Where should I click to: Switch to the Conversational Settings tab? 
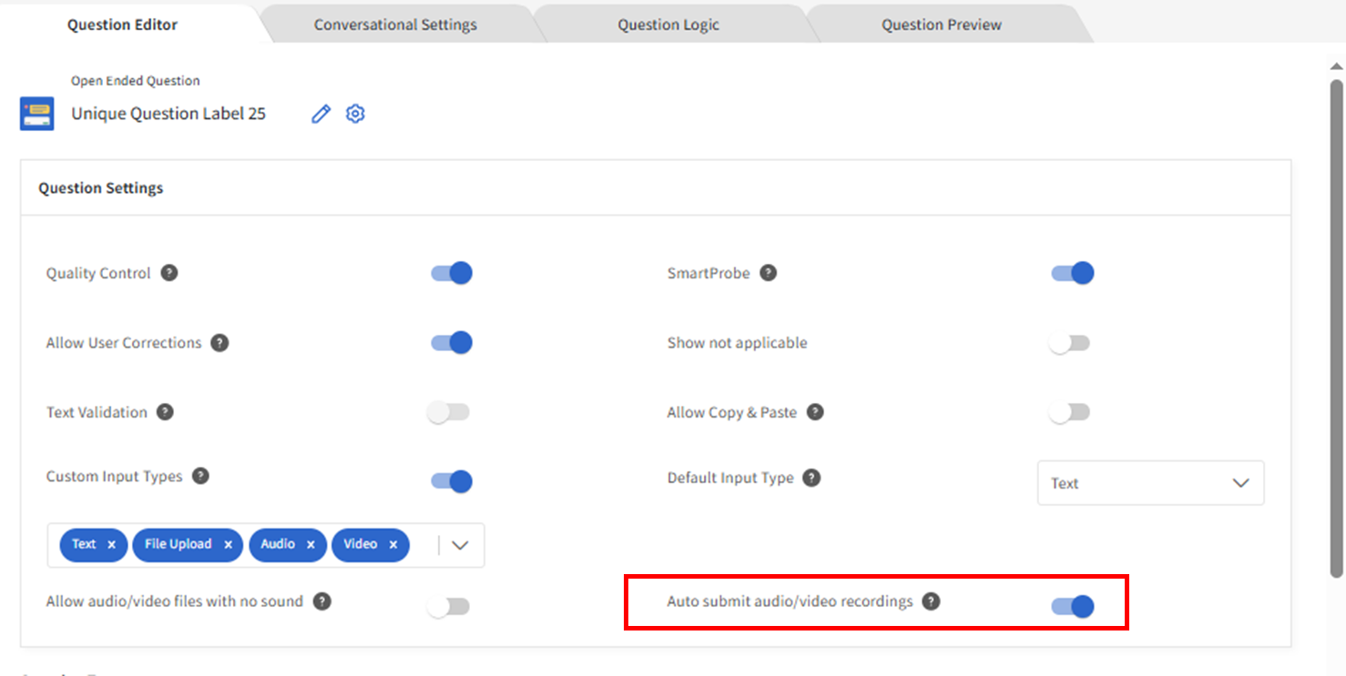click(x=395, y=25)
